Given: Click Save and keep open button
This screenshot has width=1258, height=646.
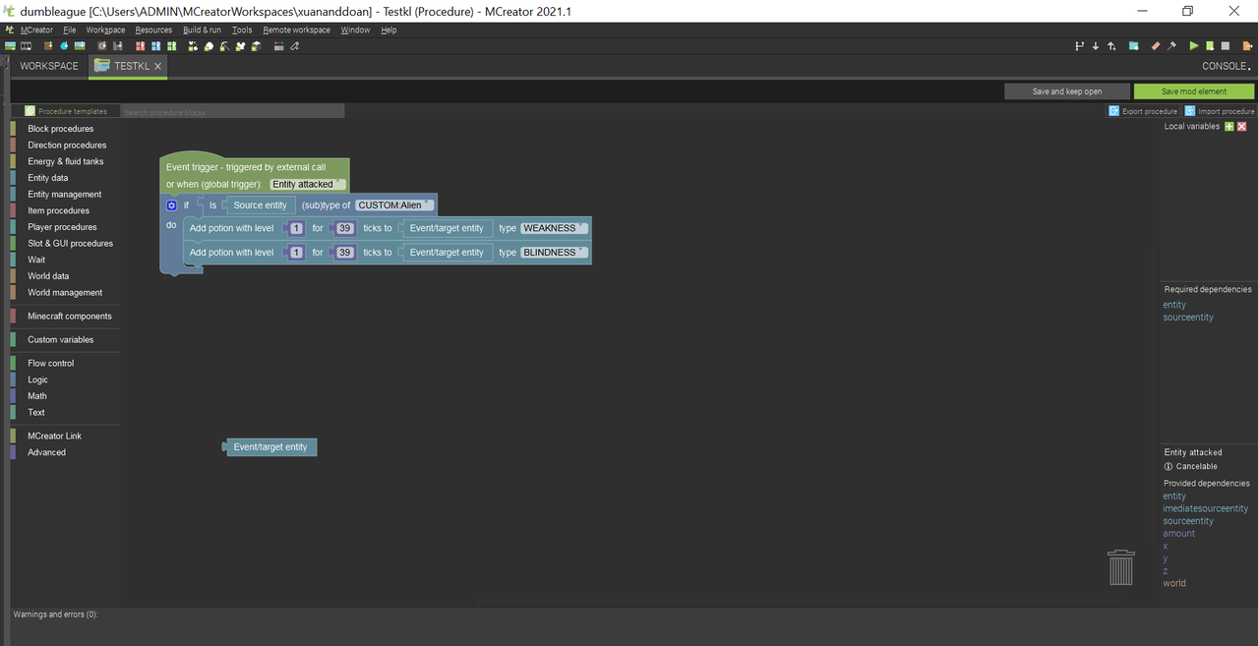Looking at the screenshot, I should (1067, 91).
